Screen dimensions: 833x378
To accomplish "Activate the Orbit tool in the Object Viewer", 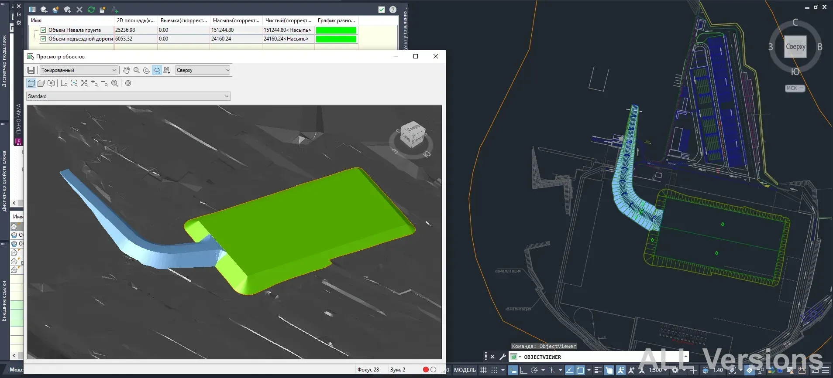I will tap(157, 70).
